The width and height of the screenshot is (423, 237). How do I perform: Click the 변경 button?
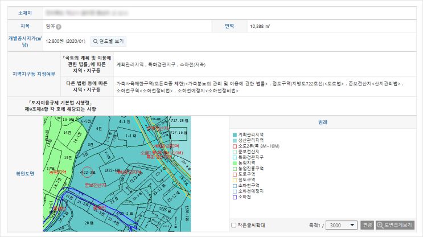coord(367,225)
